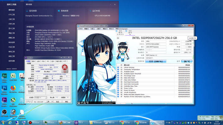Click status dot for Critical Warning row
This screenshot has width=223, height=125.
click(118, 68)
